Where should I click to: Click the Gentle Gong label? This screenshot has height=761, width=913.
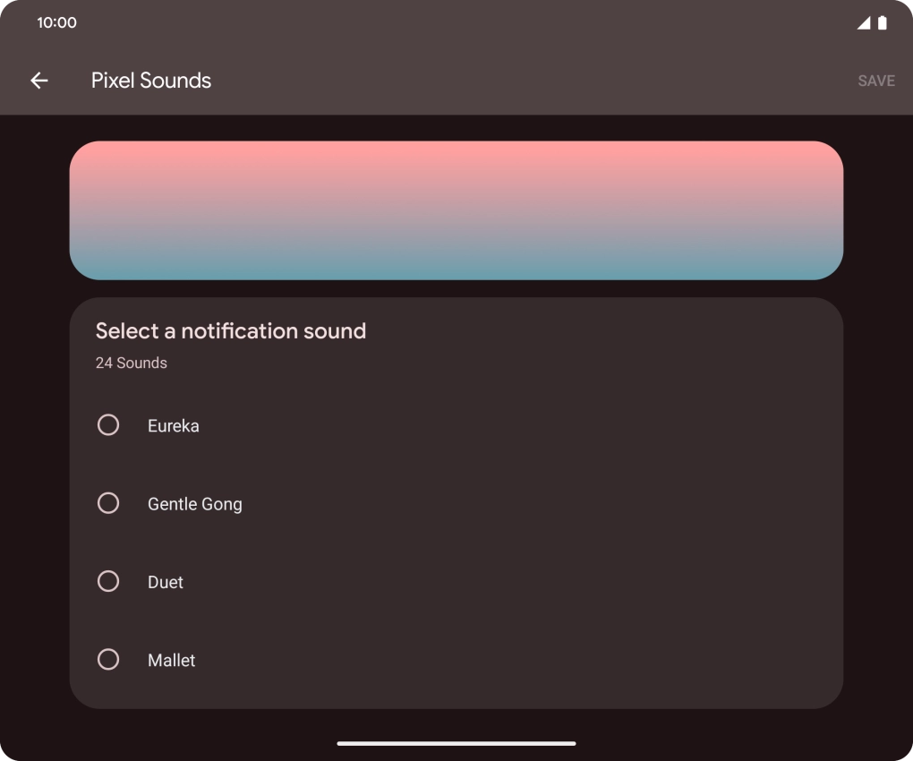[x=194, y=503]
